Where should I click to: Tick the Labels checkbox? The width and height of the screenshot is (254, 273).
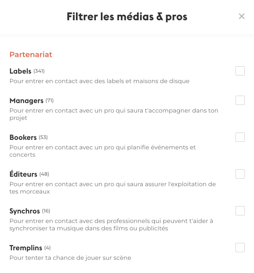240,71
